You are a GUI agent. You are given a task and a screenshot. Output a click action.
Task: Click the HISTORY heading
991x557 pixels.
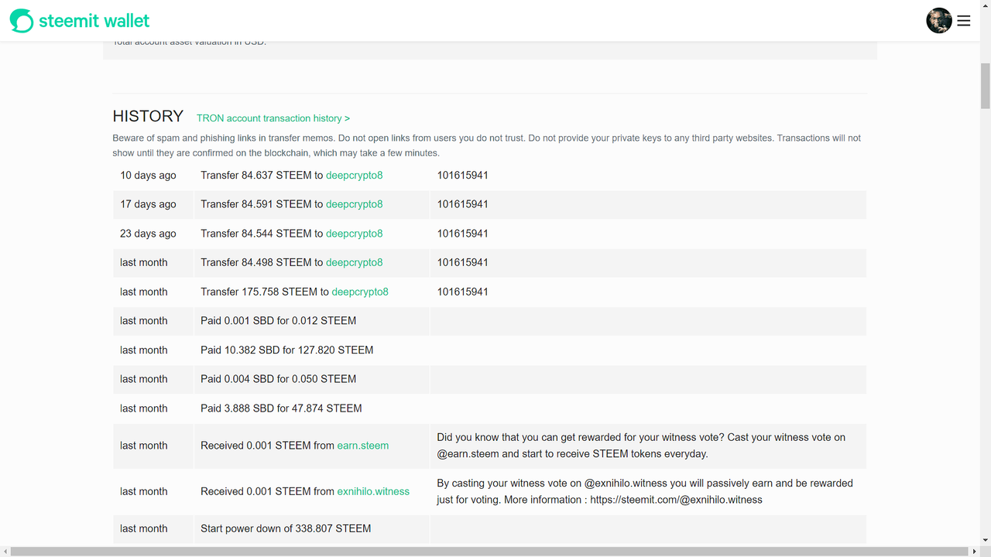(x=148, y=116)
